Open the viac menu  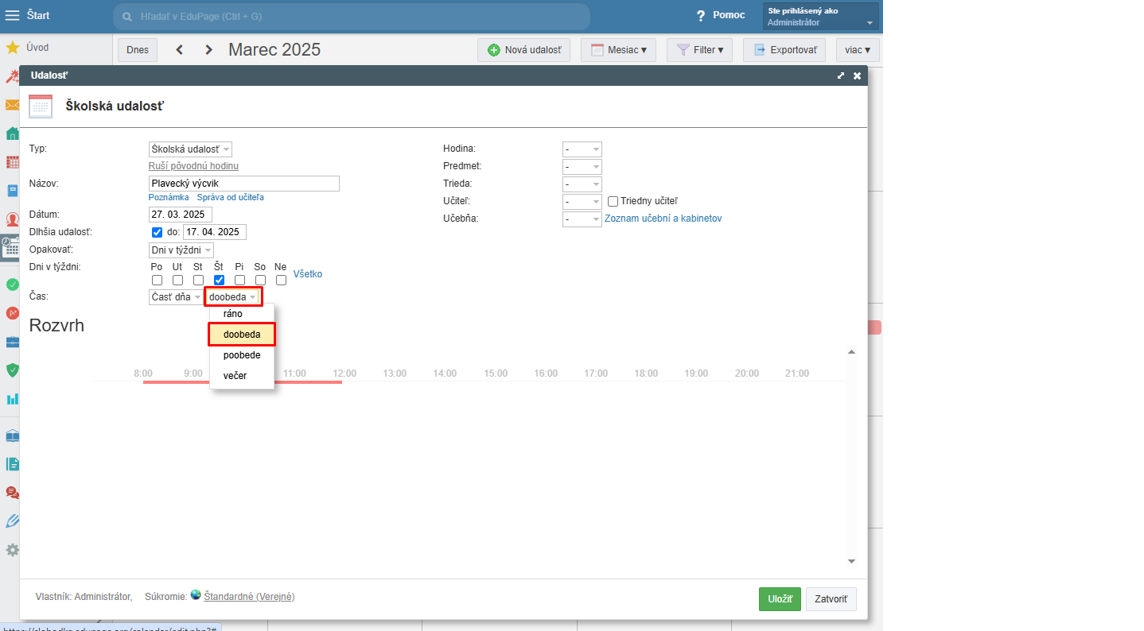point(858,50)
